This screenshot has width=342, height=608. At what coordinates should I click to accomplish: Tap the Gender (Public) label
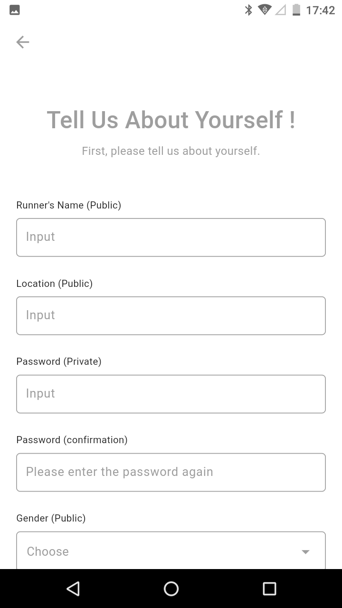point(51,518)
